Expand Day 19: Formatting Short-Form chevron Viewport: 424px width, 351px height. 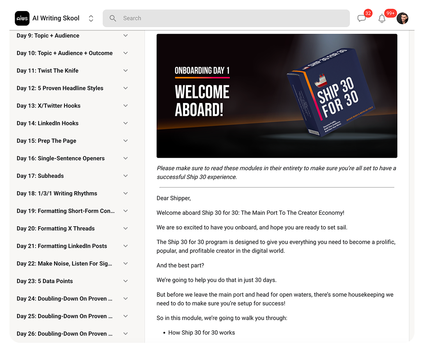(x=126, y=211)
